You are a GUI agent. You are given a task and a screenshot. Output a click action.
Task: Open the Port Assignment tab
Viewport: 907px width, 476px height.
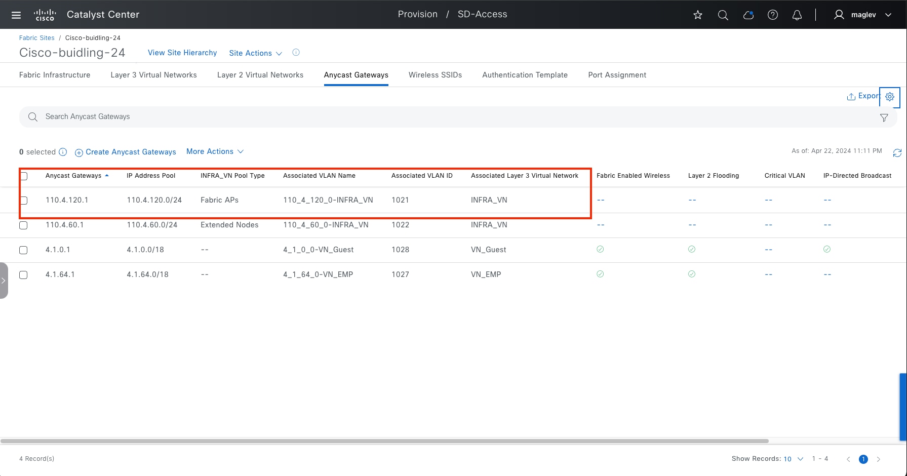[617, 75]
